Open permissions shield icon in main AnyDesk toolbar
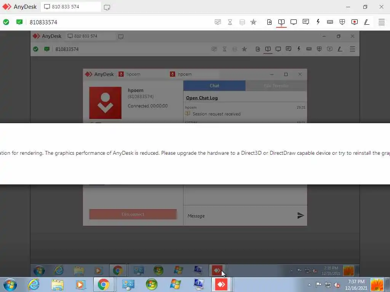The image size is (390, 292). 342,22
